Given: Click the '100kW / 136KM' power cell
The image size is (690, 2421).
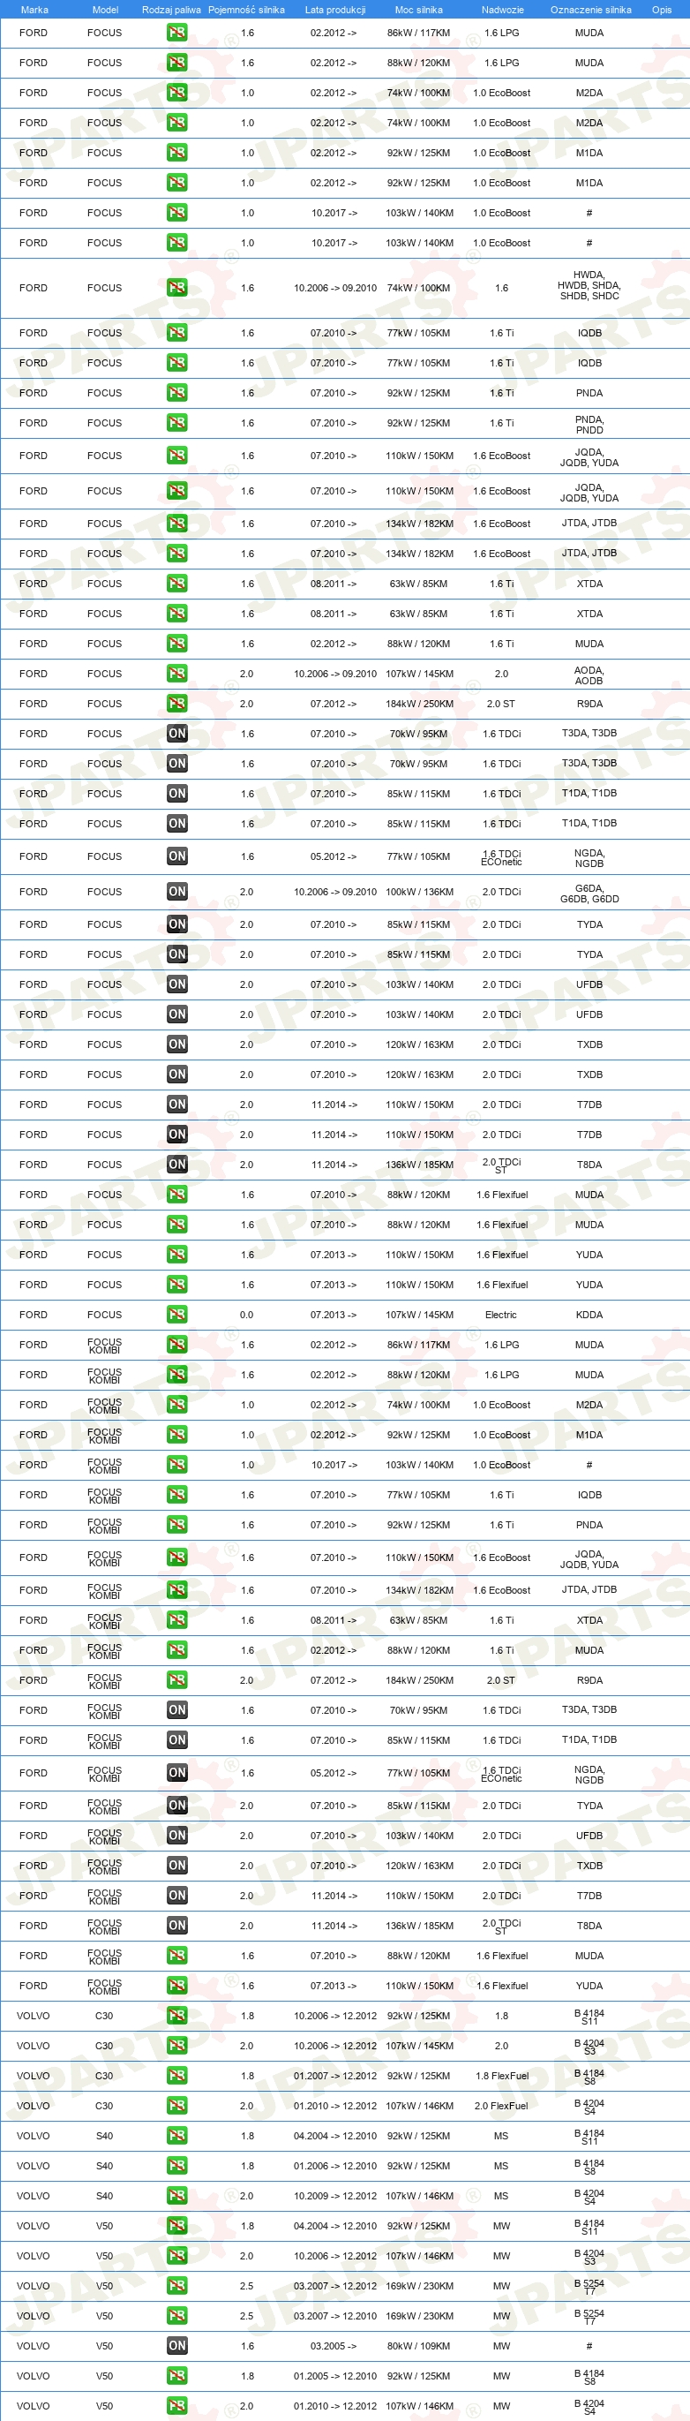Looking at the screenshot, I should (420, 892).
